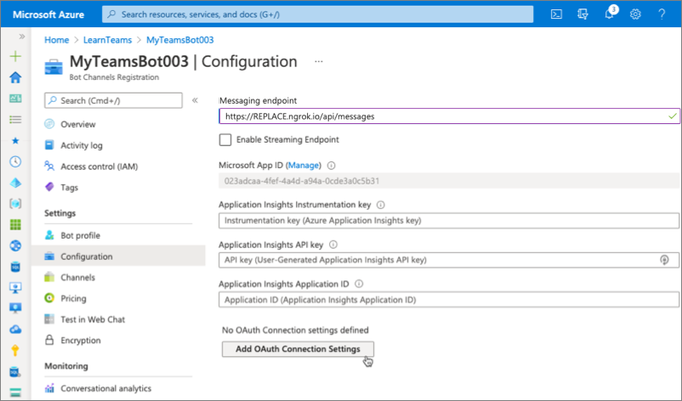The height and width of the screenshot is (401, 682).
Task: Click the Microsoft App ID value field
Action: (x=449, y=181)
